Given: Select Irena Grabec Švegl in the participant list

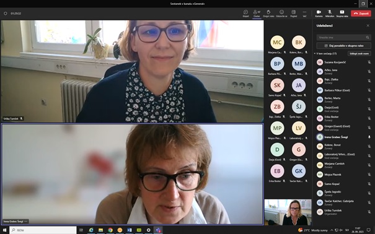Looking at the screenshot, I should [x=343, y=137].
